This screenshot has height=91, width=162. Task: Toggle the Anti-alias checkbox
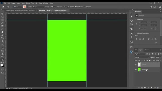coord(68,7)
